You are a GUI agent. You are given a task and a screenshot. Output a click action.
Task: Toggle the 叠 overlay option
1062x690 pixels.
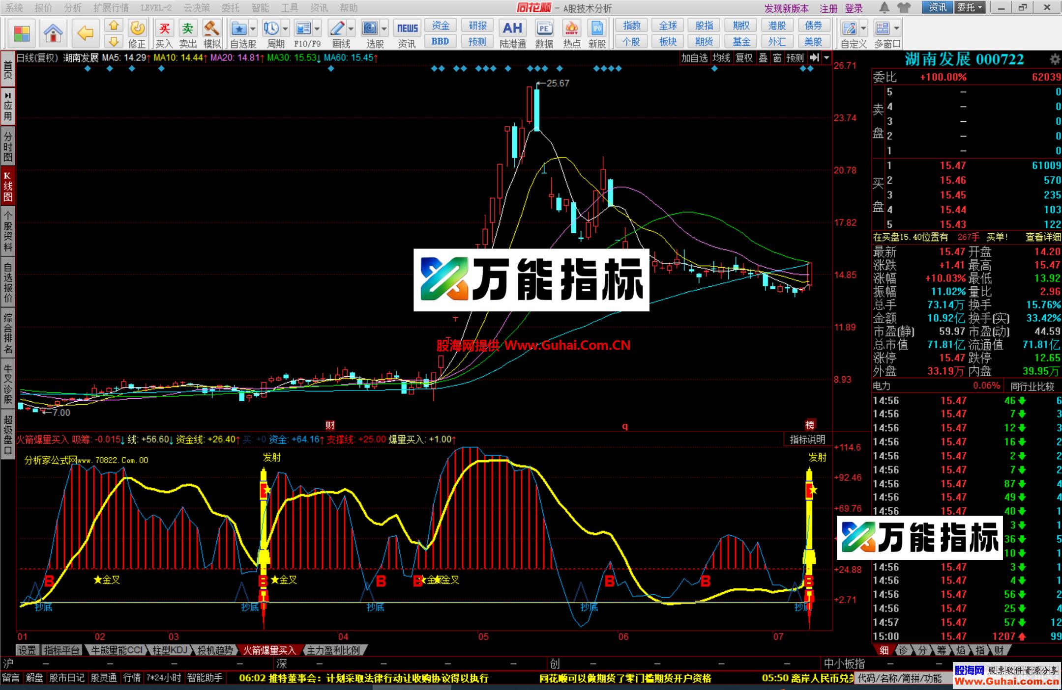[x=764, y=57]
